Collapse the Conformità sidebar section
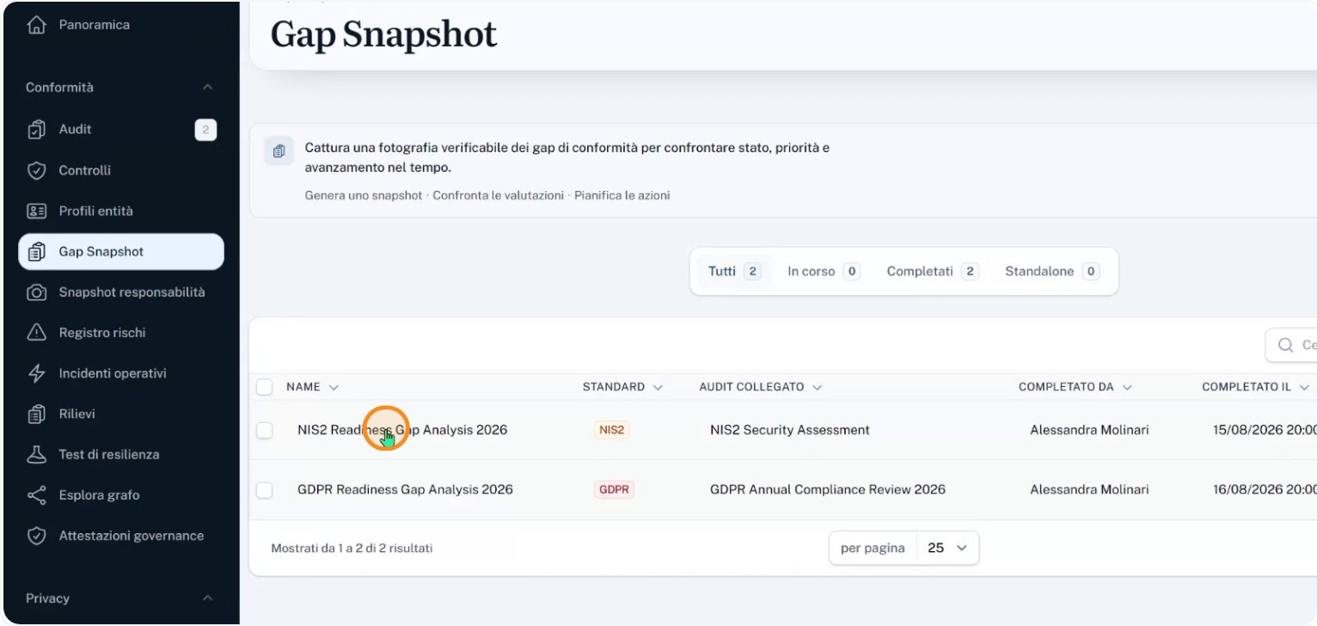Screen dimensions: 1317x626 point(207,88)
